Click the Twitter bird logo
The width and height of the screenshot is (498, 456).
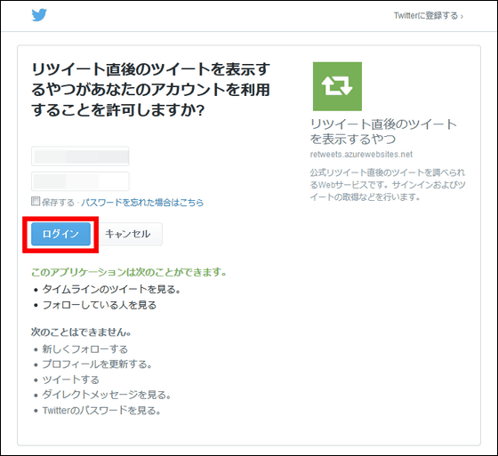tap(39, 15)
